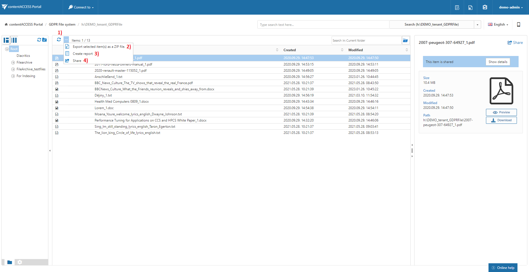
Task: Click the folder search icon beside search field
Action: [x=405, y=41]
